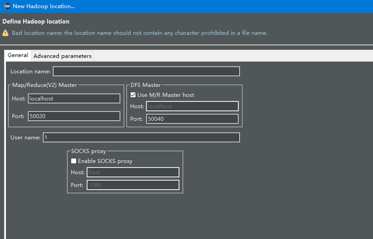Click the DFS Master group label
Screen dimensions: 373x239
point(145,85)
